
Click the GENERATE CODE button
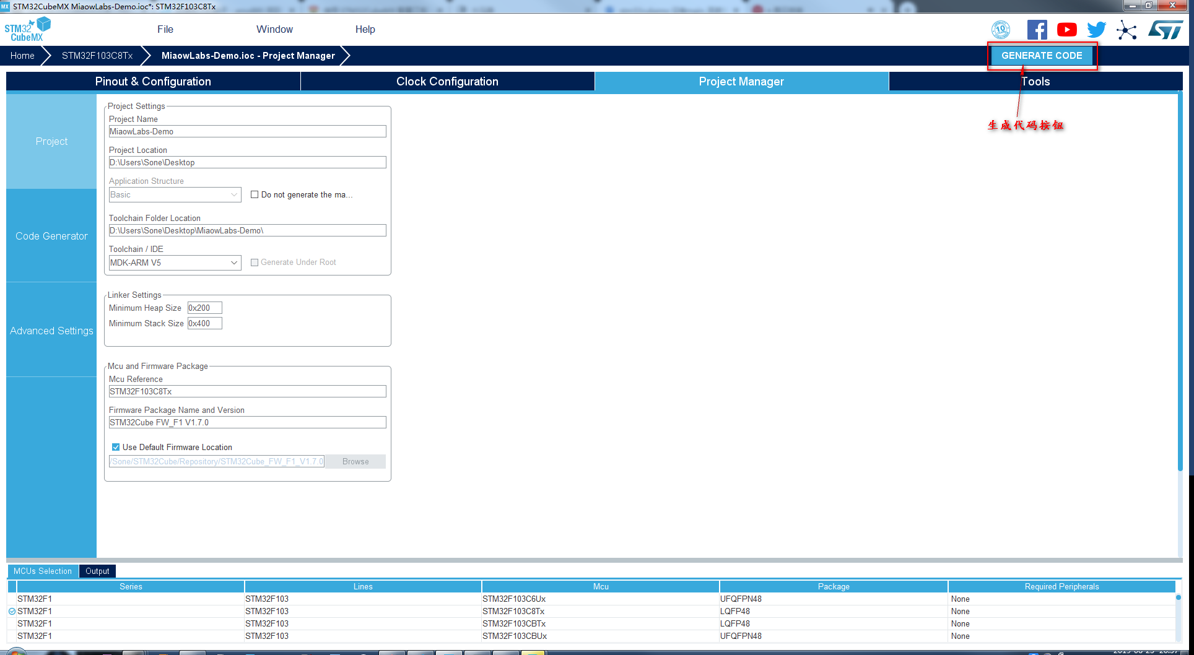(x=1042, y=56)
